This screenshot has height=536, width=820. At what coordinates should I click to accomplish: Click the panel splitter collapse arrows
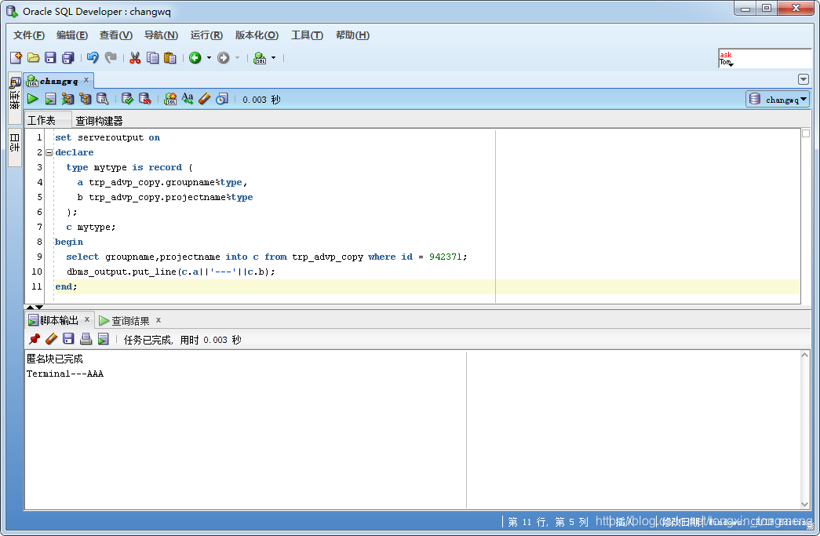coord(35,307)
